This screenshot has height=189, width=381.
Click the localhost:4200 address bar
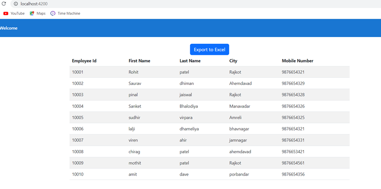(x=195, y=4)
